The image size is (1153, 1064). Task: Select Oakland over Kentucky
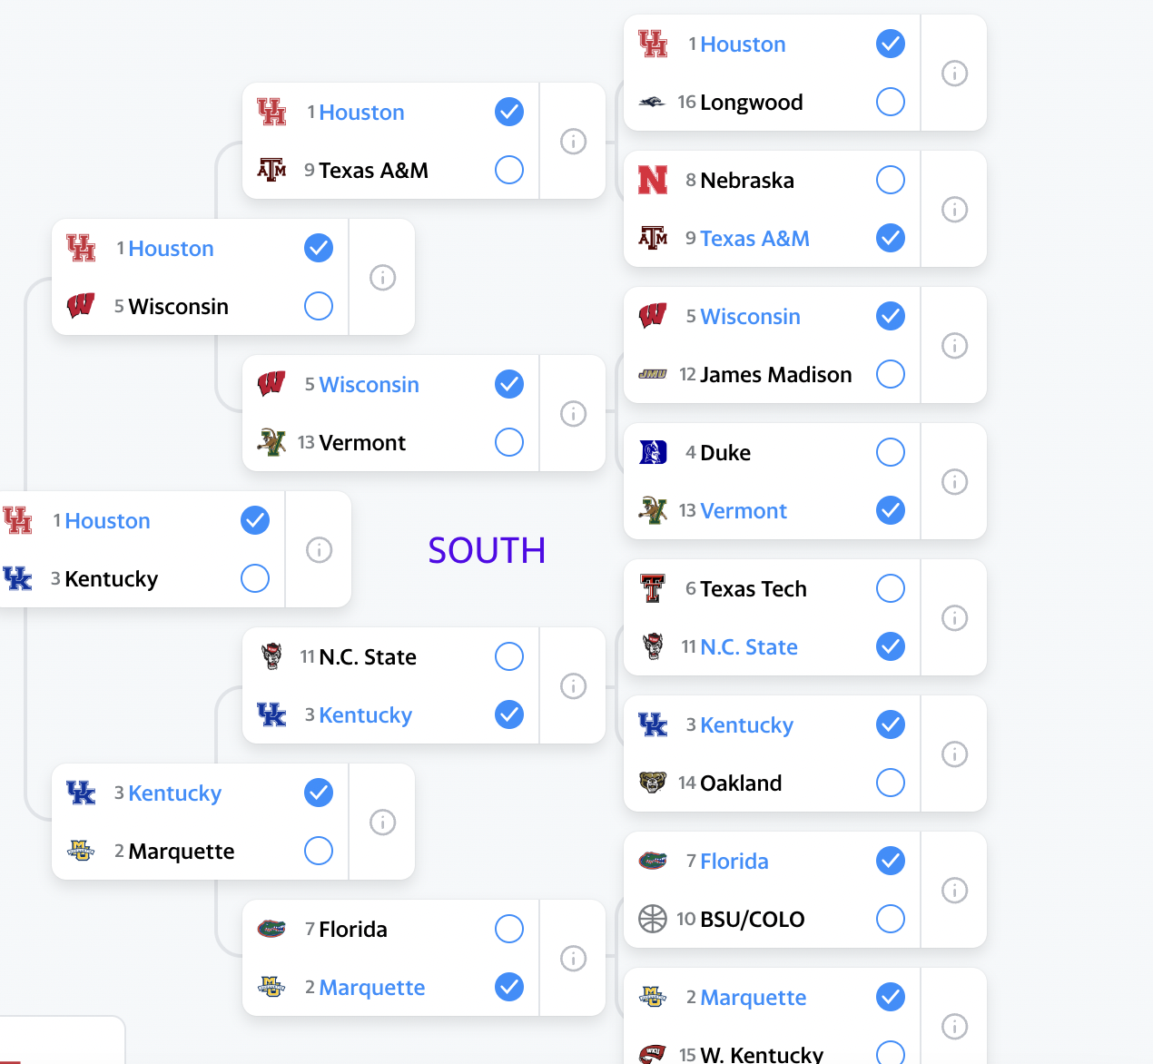pyautogui.click(x=891, y=783)
